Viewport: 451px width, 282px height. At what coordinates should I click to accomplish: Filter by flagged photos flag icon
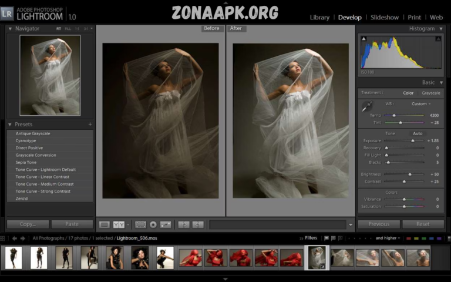click(327, 239)
